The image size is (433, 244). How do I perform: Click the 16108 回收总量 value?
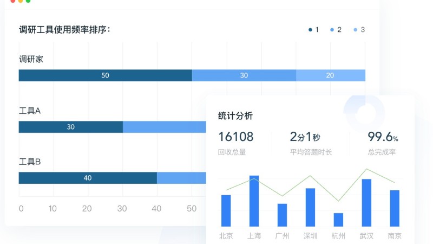point(236,137)
